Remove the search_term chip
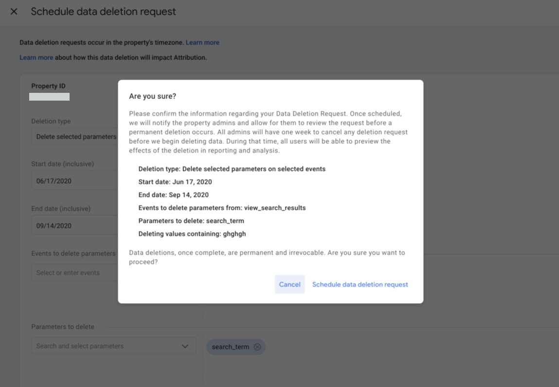The height and width of the screenshot is (387, 559). tap(257, 347)
